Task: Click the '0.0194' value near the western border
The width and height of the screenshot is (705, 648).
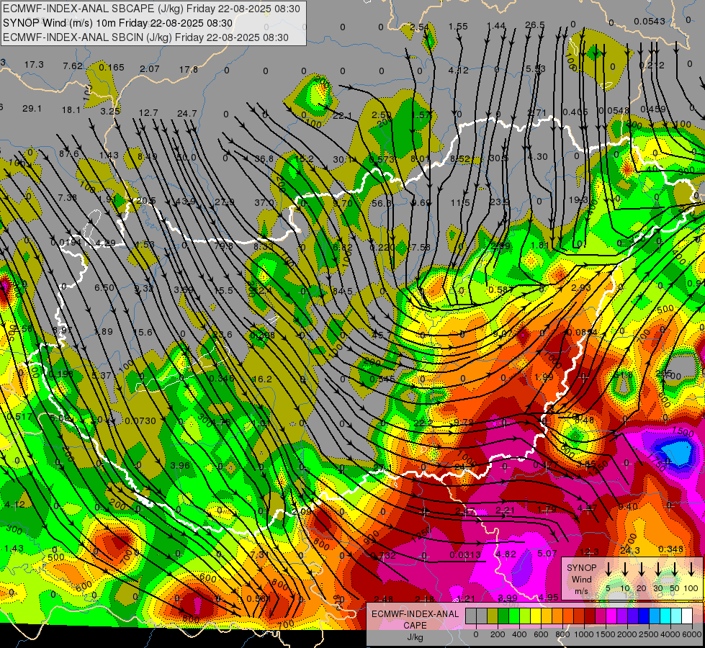Action: click(66, 243)
